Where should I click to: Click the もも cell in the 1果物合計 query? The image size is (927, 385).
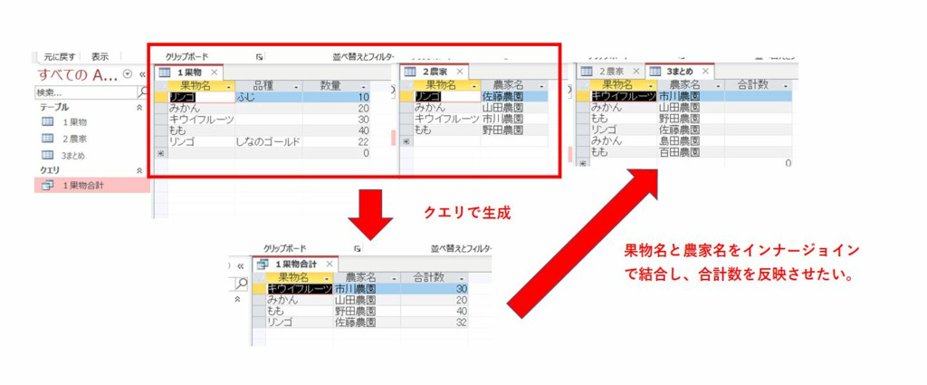(x=300, y=311)
